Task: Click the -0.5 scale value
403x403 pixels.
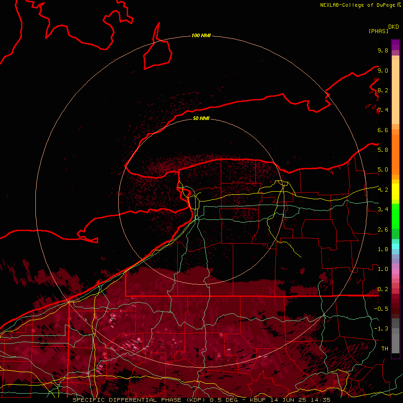Action: click(381, 309)
